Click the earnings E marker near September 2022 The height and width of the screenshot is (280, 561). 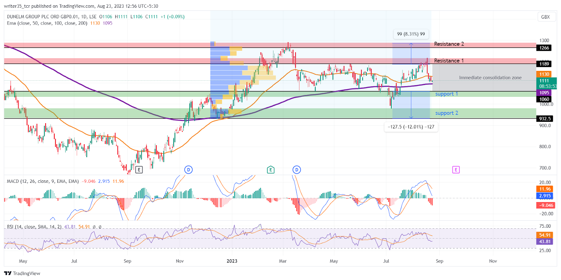coord(139,170)
